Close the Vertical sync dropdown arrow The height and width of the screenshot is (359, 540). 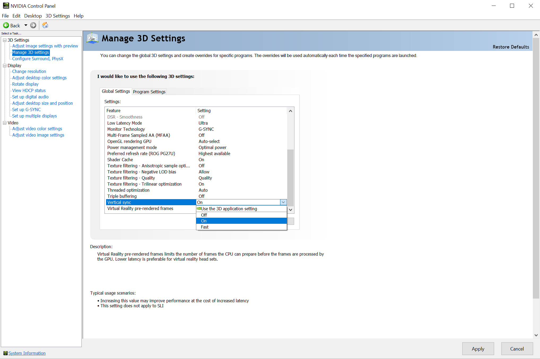(283, 202)
